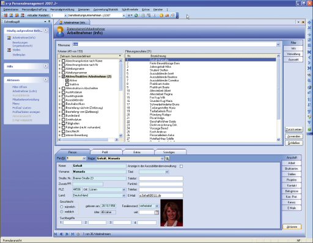Click the 'Zurück setzen' button

293,129
